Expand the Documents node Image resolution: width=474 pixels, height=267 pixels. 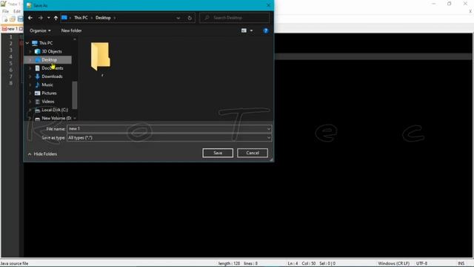[30, 68]
